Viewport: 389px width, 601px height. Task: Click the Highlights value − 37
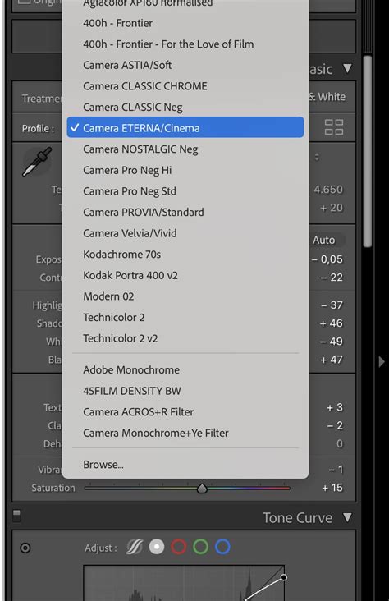332,305
